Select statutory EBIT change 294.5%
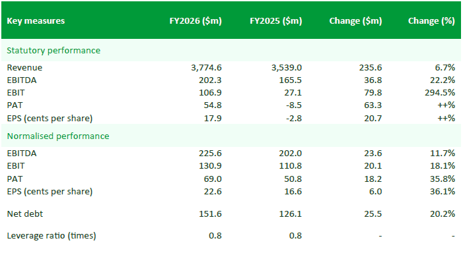Screen dimensions: 463x255 pyautogui.click(x=440, y=92)
